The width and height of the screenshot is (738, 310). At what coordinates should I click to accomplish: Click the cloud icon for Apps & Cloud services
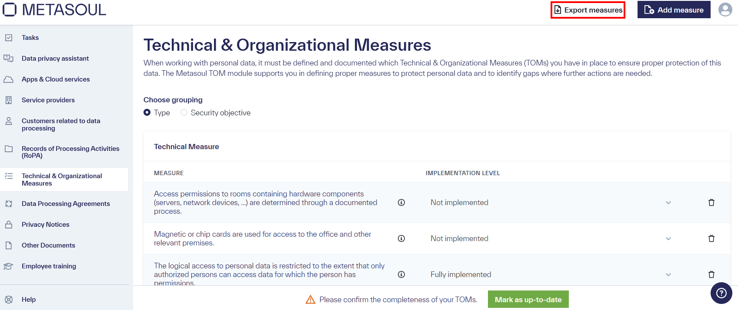pyautogui.click(x=9, y=79)
